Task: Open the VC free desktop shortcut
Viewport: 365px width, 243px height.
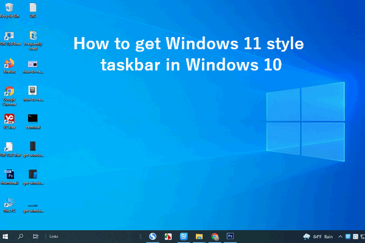Action: point(9,122)
